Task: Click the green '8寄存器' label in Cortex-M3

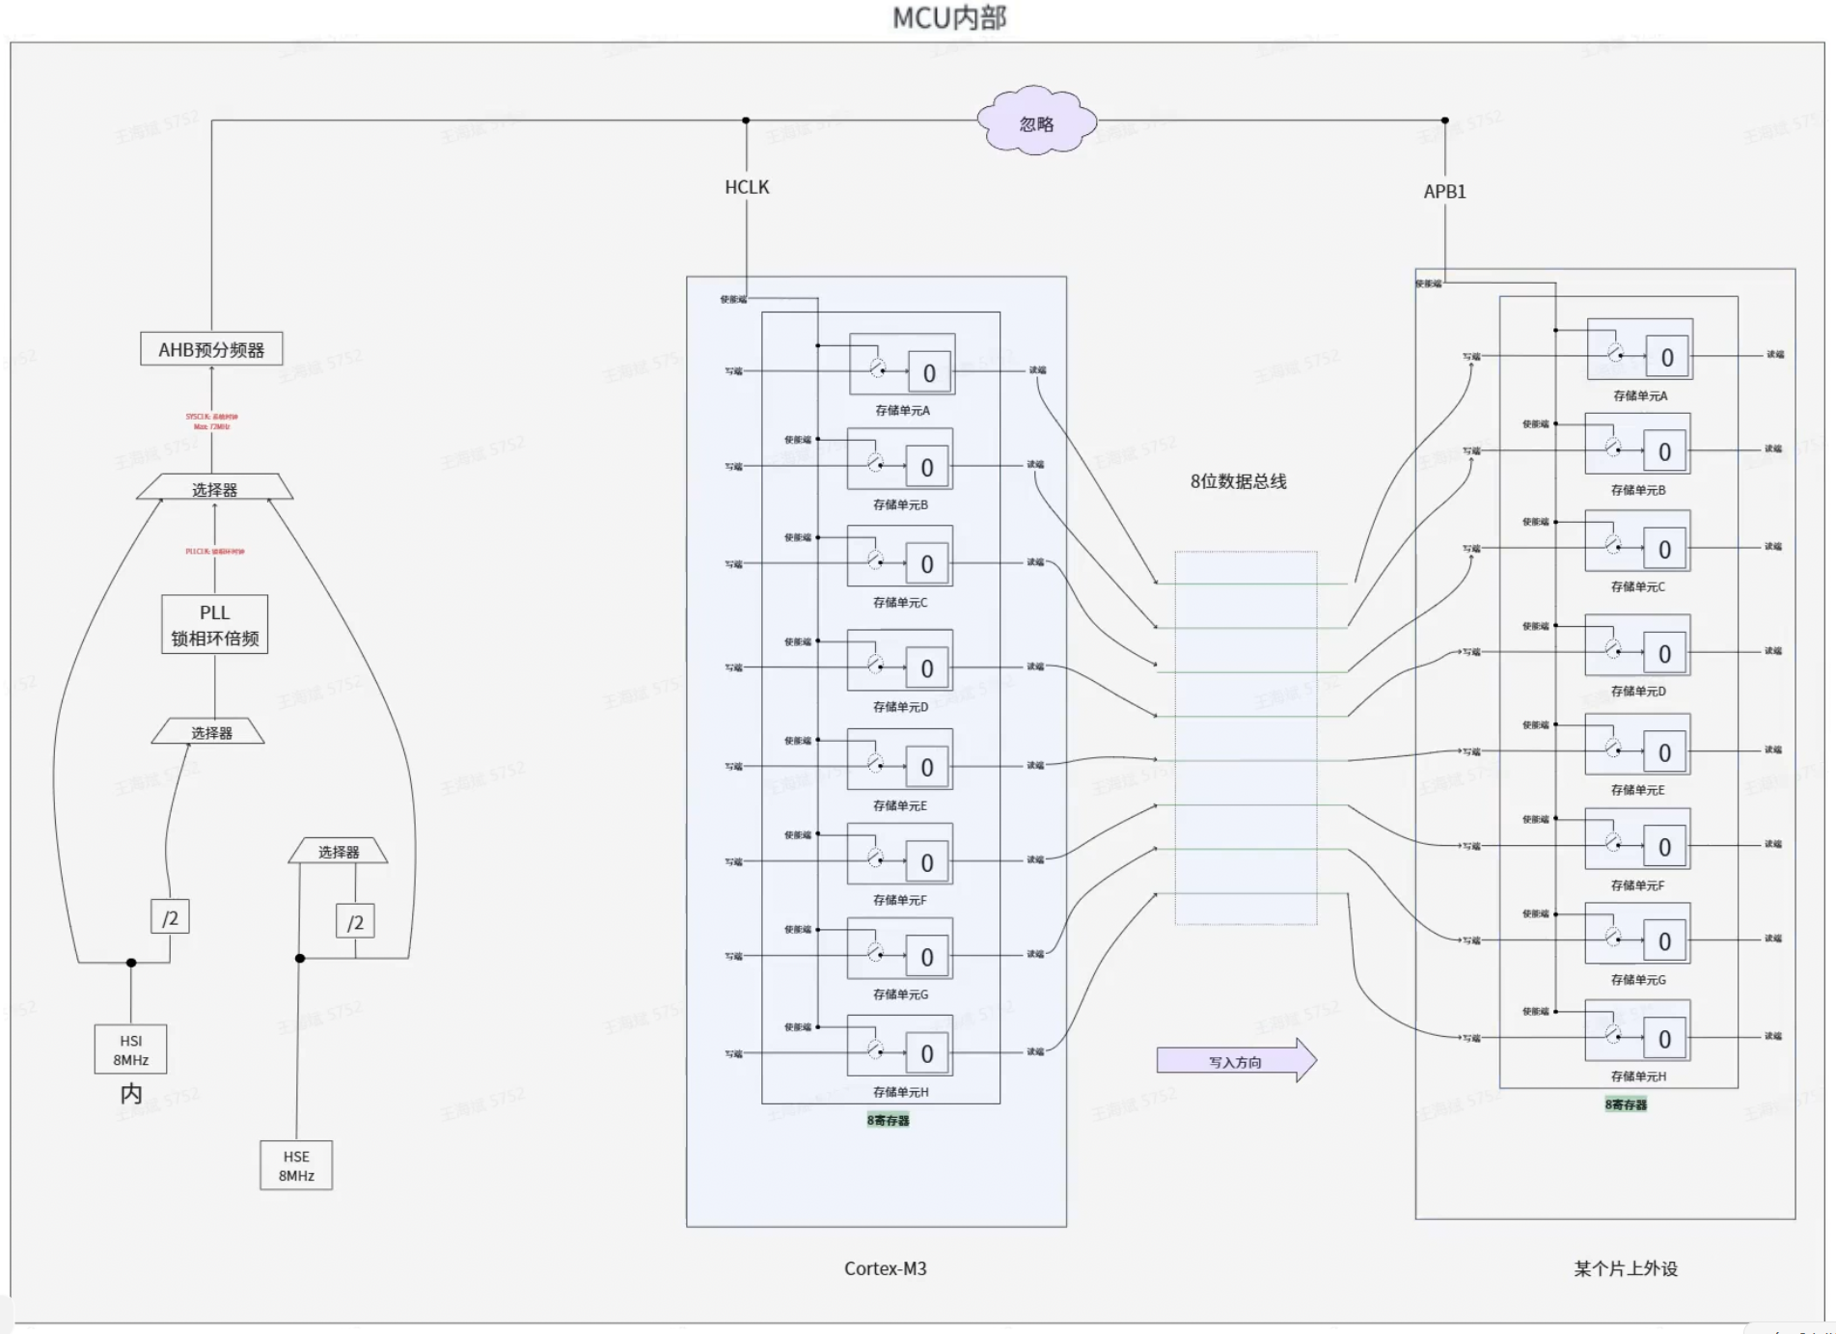Action: pyautogui.click(x=888, y=1120)
